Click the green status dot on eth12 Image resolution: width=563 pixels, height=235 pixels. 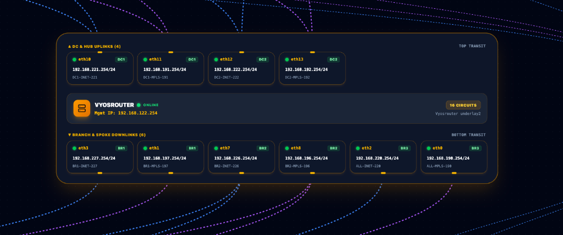[x=216, y=59]
